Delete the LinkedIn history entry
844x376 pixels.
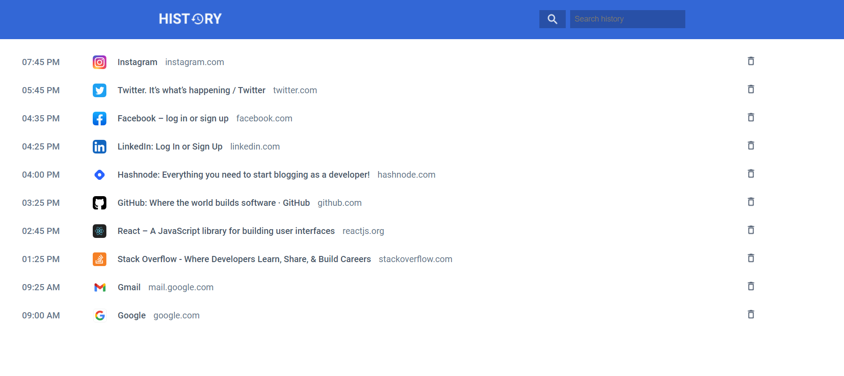click(x=751, y=146)
